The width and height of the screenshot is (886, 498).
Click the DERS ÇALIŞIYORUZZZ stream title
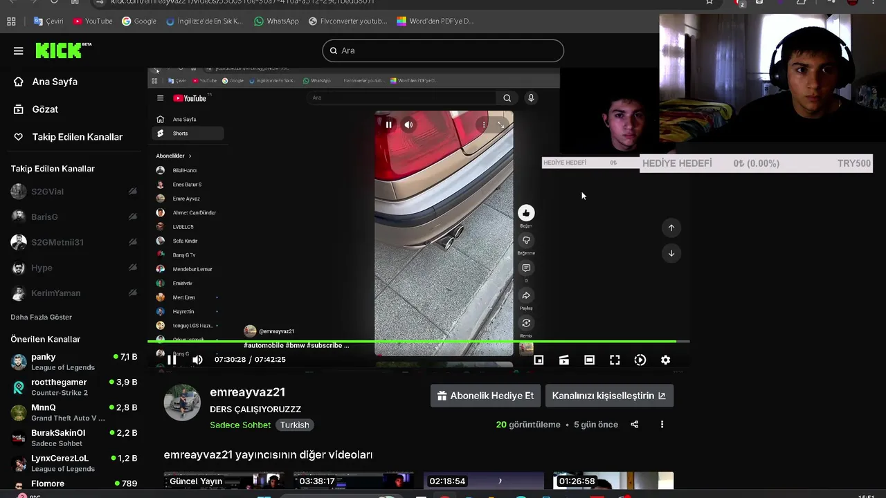255,409
